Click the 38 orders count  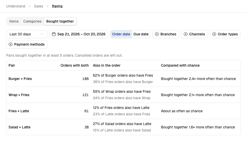87,127
